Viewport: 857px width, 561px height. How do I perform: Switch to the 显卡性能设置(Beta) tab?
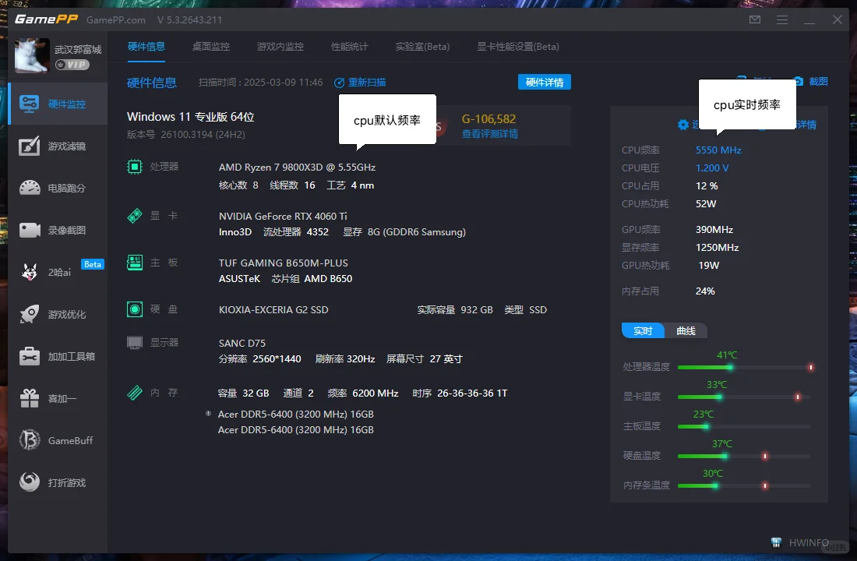point(518,47)
